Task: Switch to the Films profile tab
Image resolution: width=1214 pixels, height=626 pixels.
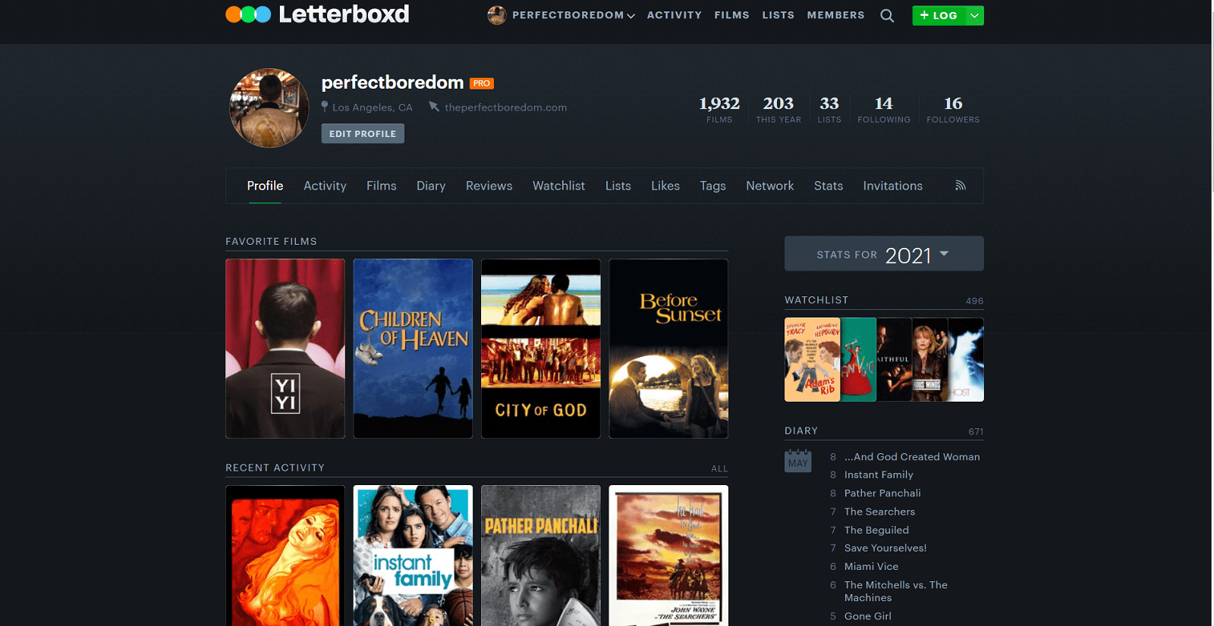Action: (382, 186)
